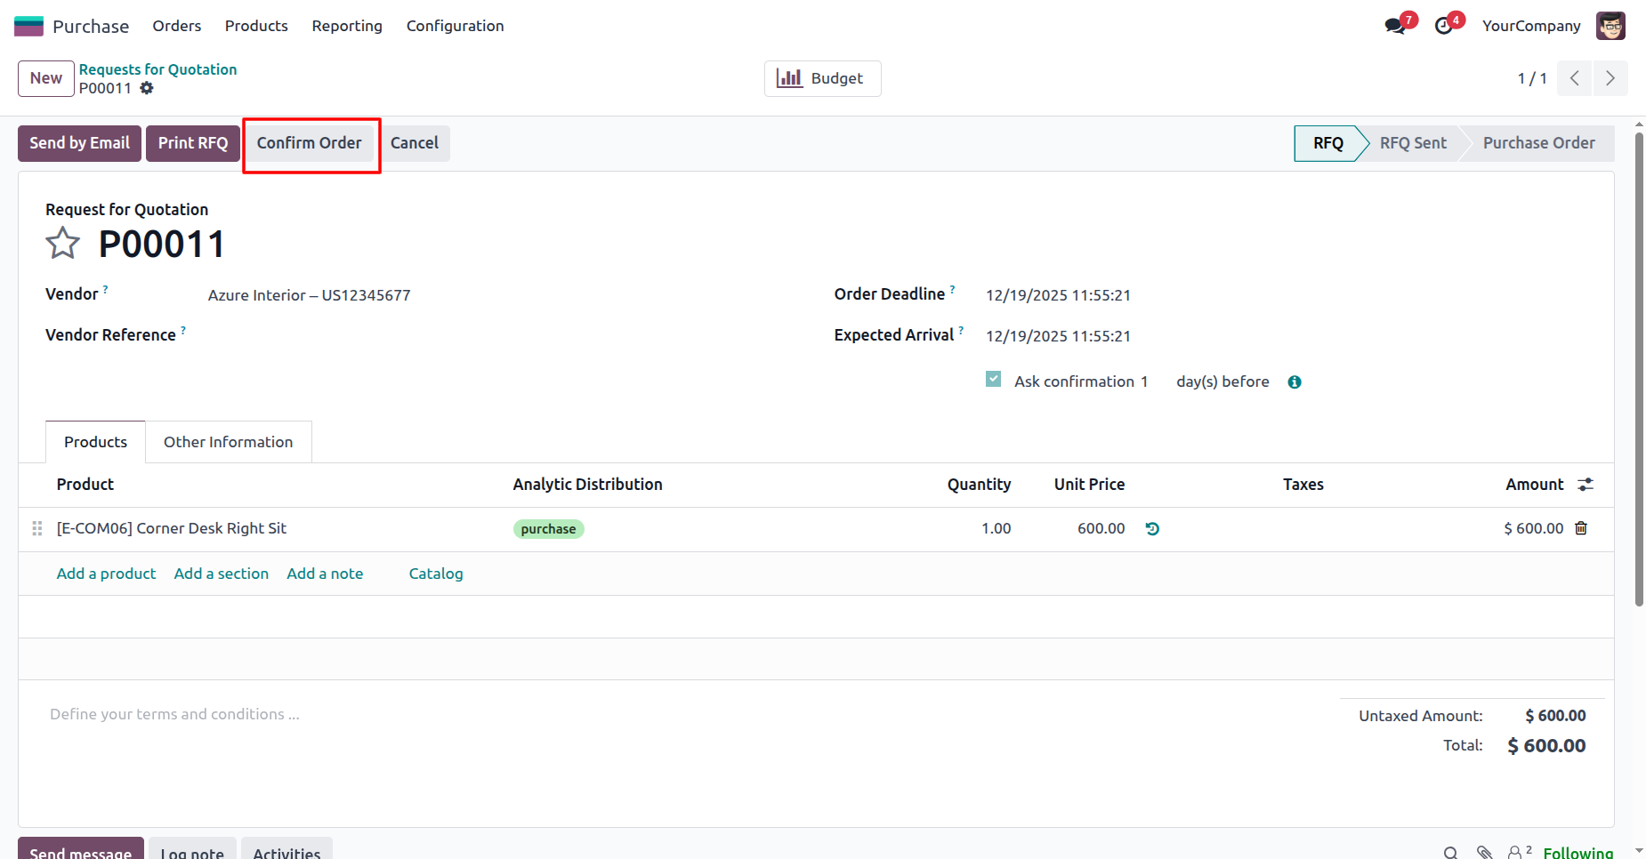Open the Configuration menu

pos(455,26)
